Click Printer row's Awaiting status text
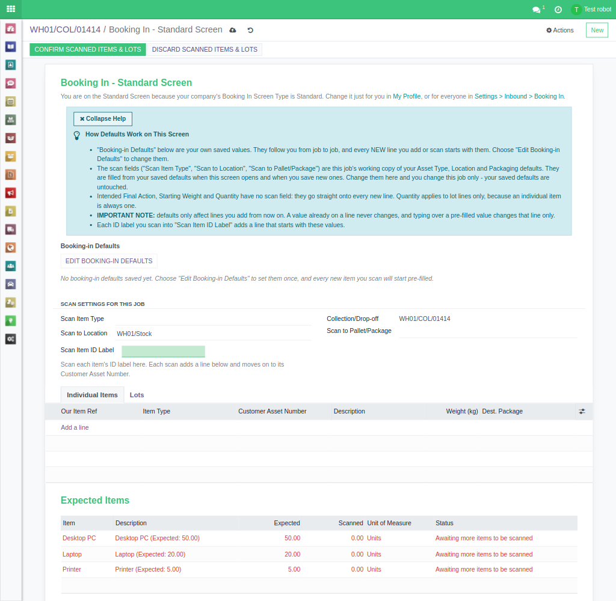Screen dimensions: 616x601 click(x=484, y=569)
